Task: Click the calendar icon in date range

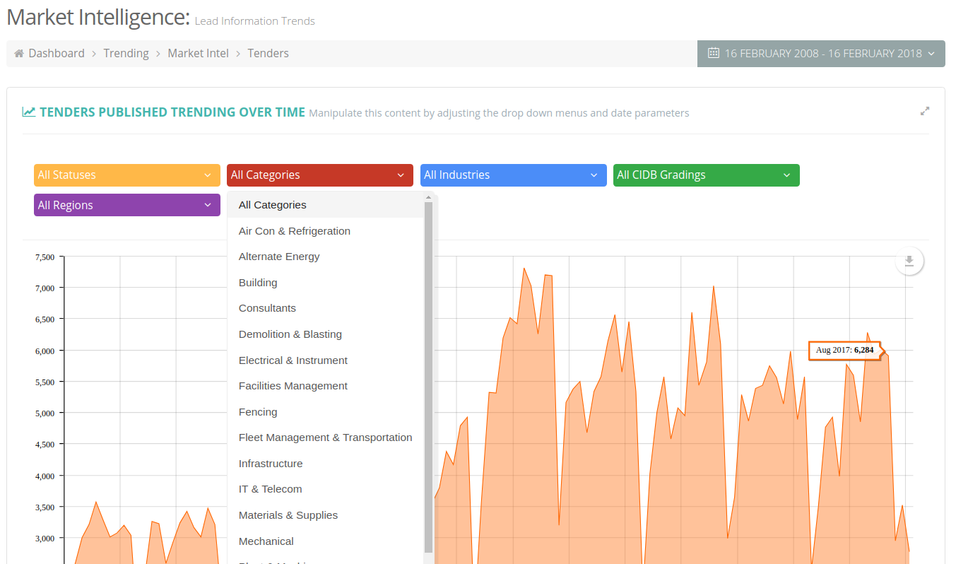Action: [x=714, y=53]
